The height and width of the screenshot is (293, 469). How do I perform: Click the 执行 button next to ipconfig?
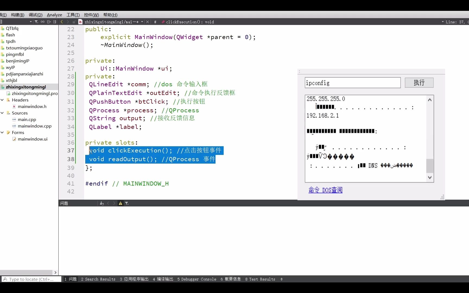tap(419, 83)
